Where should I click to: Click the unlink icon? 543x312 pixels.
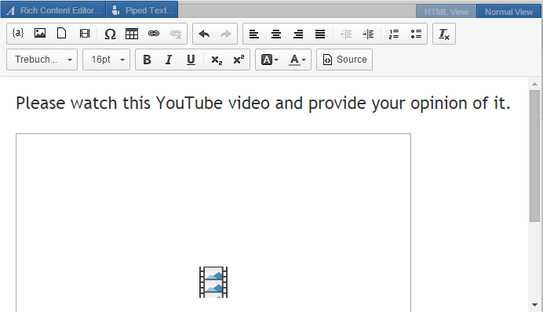click(176, 34)
